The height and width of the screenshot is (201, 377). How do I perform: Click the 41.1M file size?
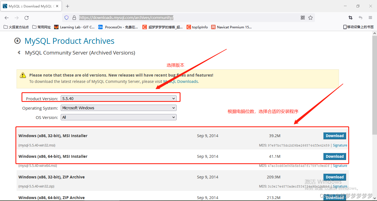coord(275,156)
